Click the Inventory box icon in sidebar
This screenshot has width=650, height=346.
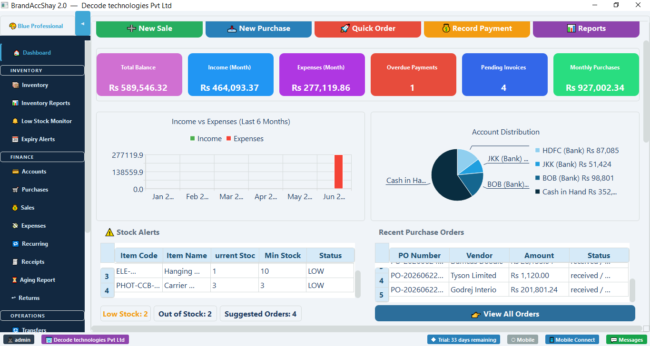coord(16,85)
